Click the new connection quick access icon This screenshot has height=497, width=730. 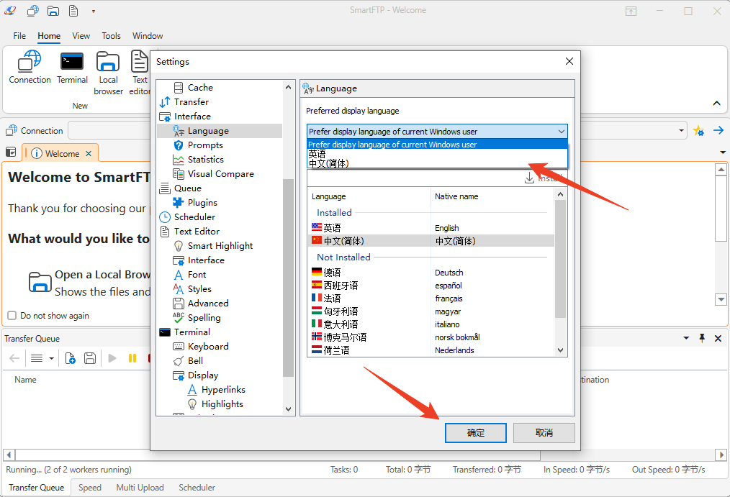[32, 10]
